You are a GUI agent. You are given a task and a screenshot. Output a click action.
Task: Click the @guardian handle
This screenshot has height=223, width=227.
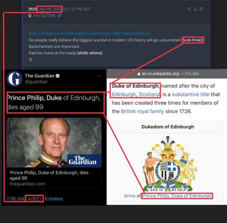[36, 82]
